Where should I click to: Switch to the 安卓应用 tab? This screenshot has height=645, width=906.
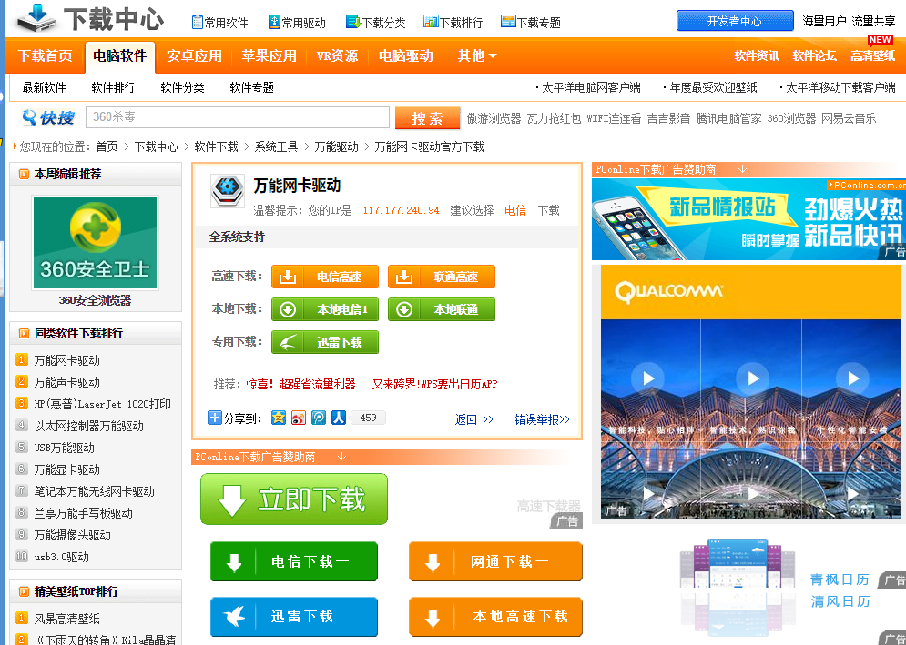(194, 56)
